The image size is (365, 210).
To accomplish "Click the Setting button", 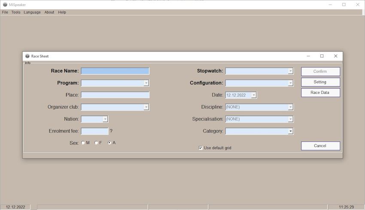I will point(320,82).
